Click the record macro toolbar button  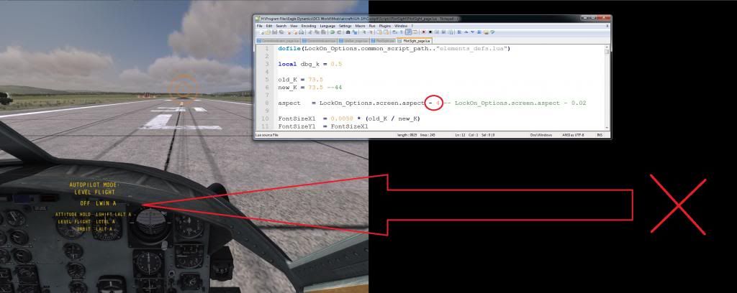click(423, 32)
